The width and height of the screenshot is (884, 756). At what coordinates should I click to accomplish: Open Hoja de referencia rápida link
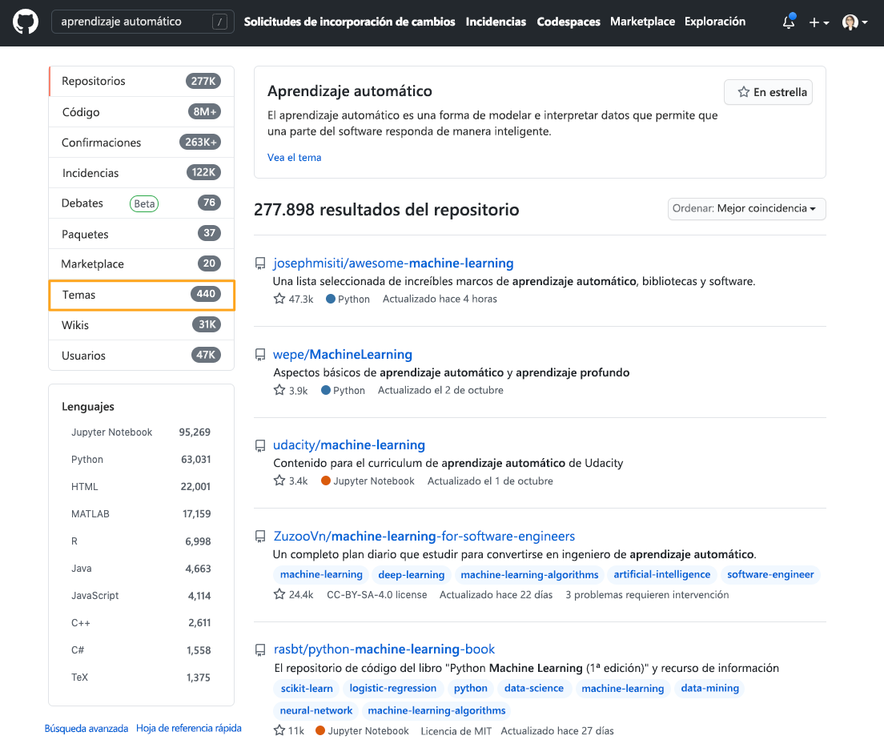(189, 729)
